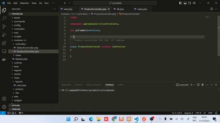Open Windows Start menu on taskbar
The image size is (220, 123).
coord(68,119)
